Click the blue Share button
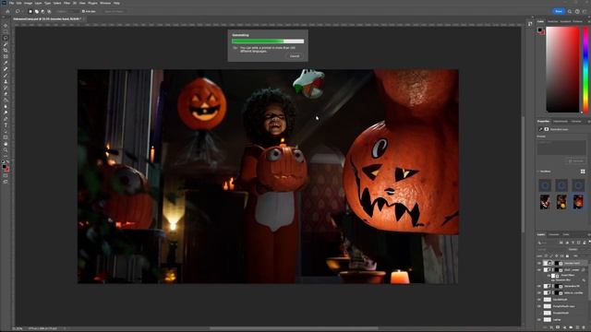The height and width of the screenshot is (332, 591). (559, 11)
